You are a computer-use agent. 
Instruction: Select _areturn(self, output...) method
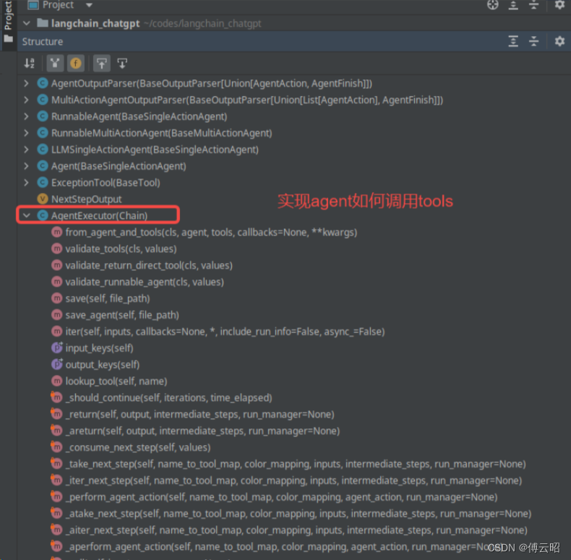point(202,431)
